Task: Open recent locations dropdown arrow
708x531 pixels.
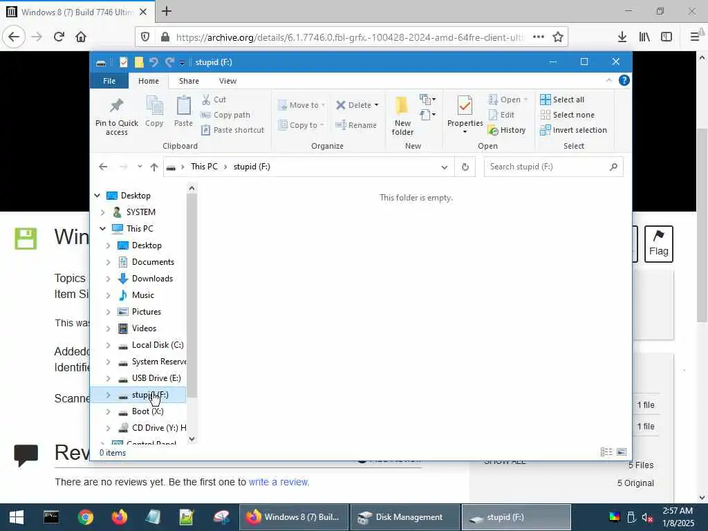Action: (140, 167)
